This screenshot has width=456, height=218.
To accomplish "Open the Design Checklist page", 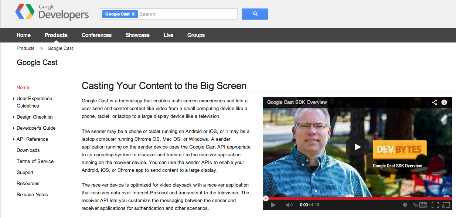I will 35,117.
